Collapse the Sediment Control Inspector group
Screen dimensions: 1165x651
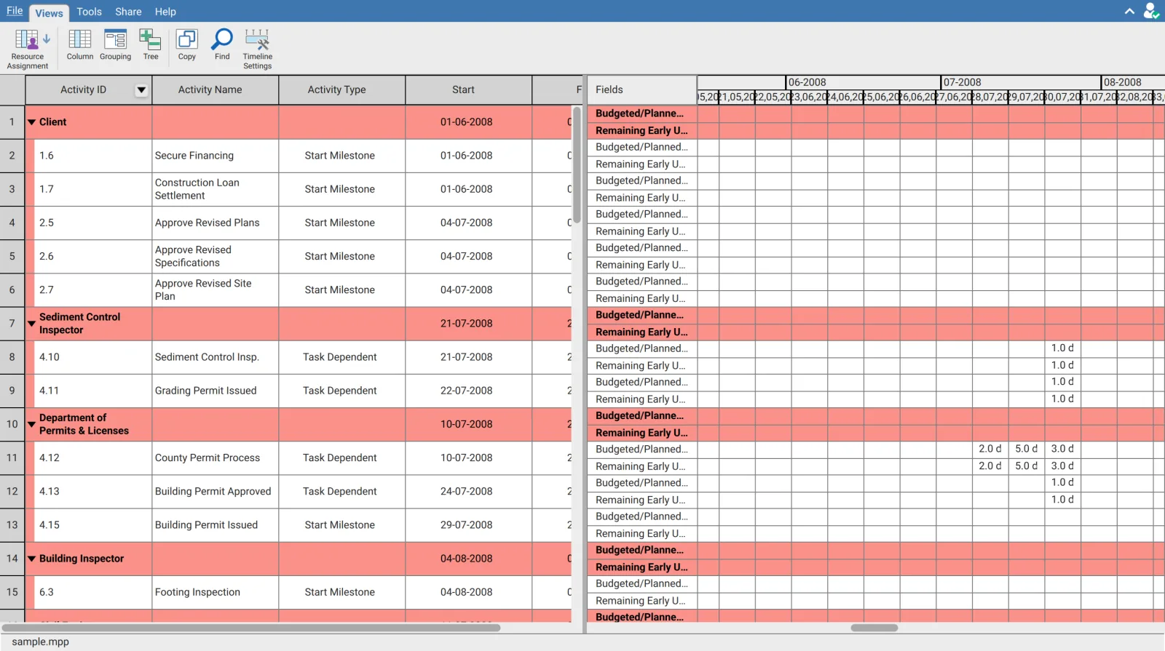pyautogui.click(x=31, y=324)
